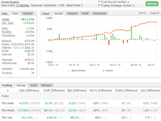Click the Today row label
Viewport: 161px width, 121px height.
(5, 96)
